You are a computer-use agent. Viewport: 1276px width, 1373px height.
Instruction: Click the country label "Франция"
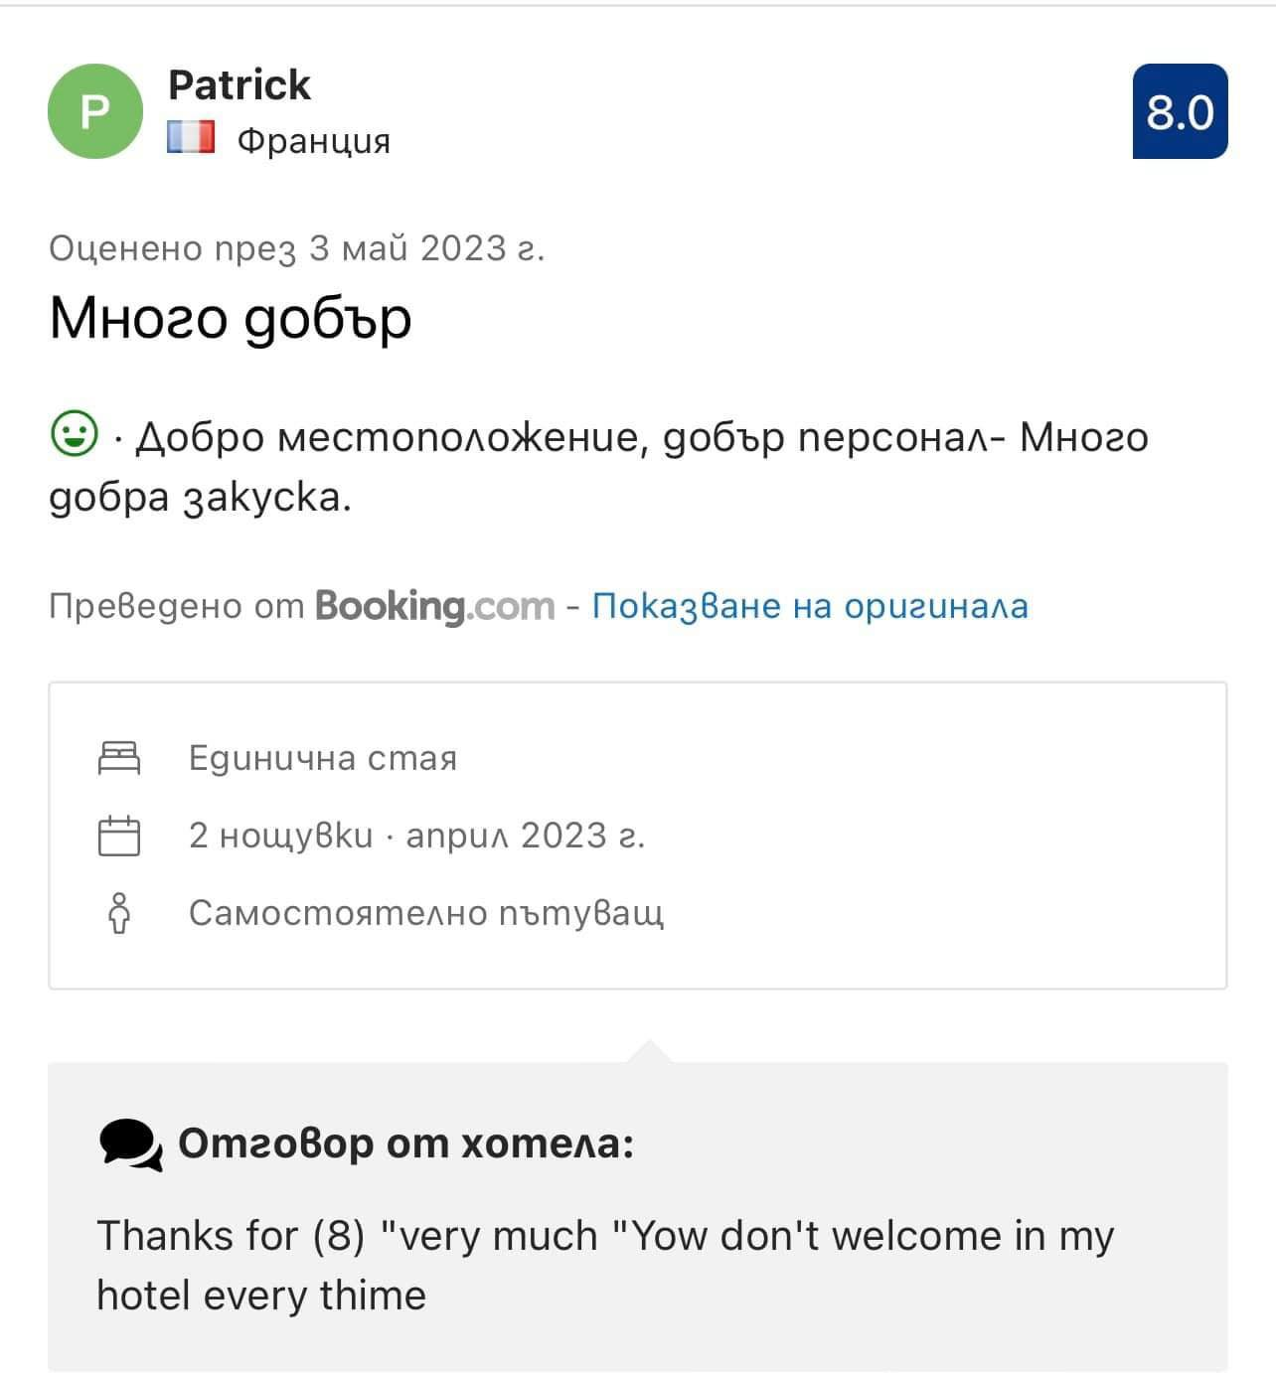(x=314, y=141)
